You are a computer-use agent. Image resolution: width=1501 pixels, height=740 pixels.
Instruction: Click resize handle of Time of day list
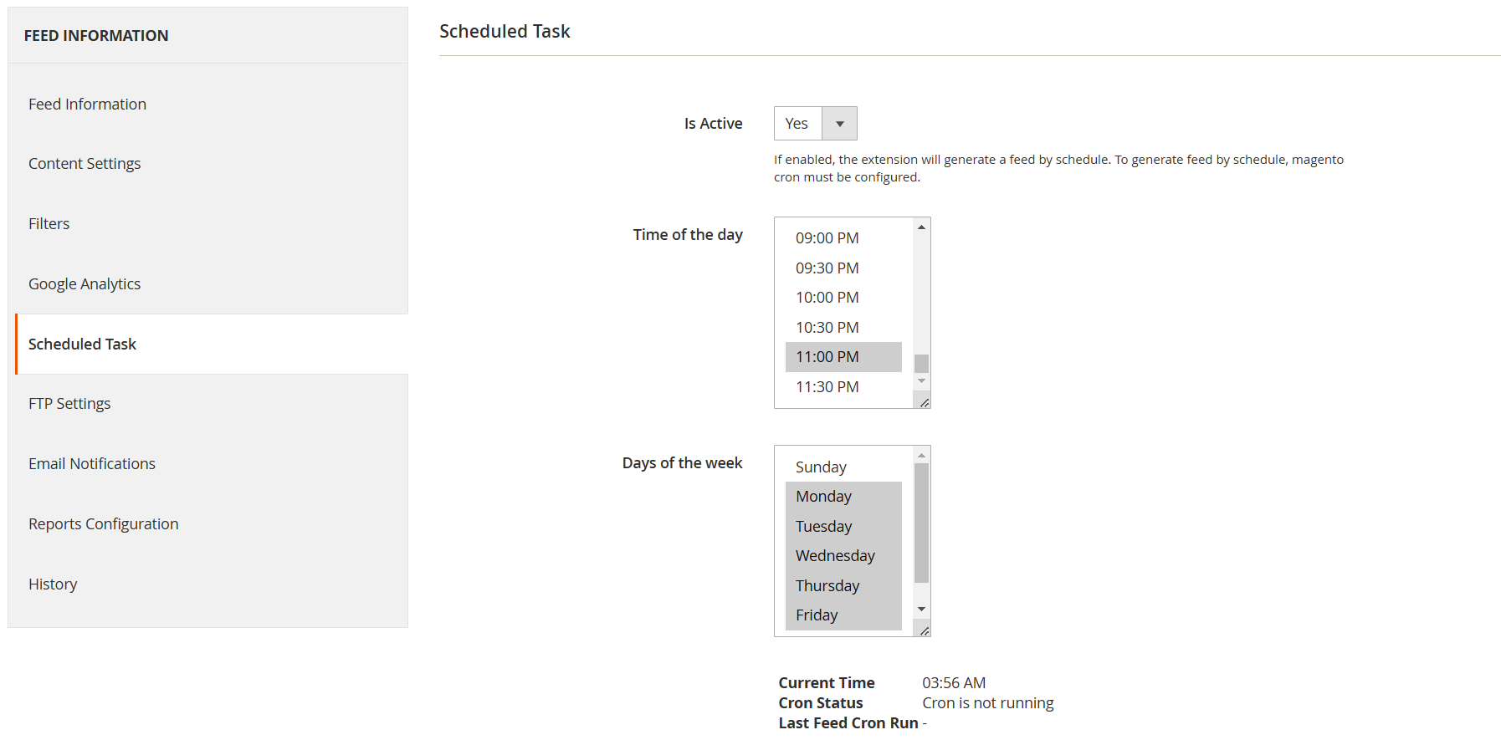pos(924,402)
